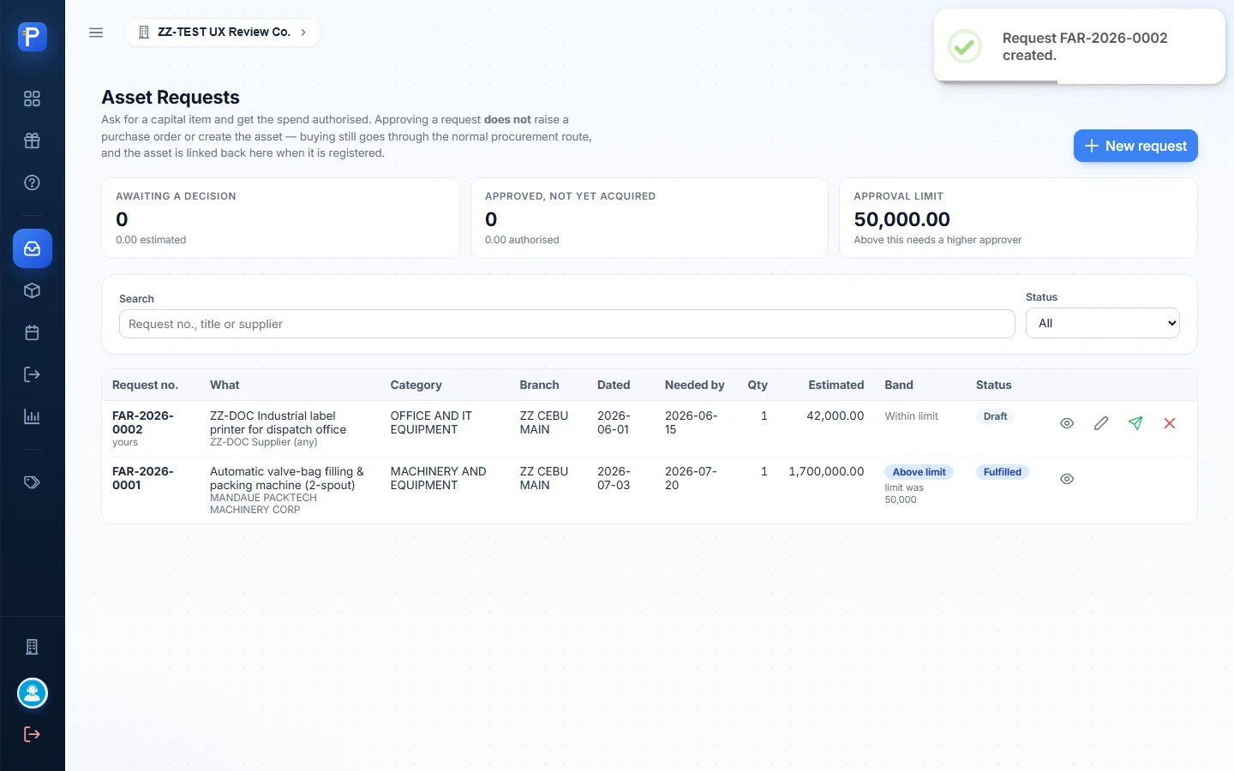Image resolution: width=1234 pixels, height=771 pixels.
Task: Open the user profile avatar
Action: click(33, 693)
